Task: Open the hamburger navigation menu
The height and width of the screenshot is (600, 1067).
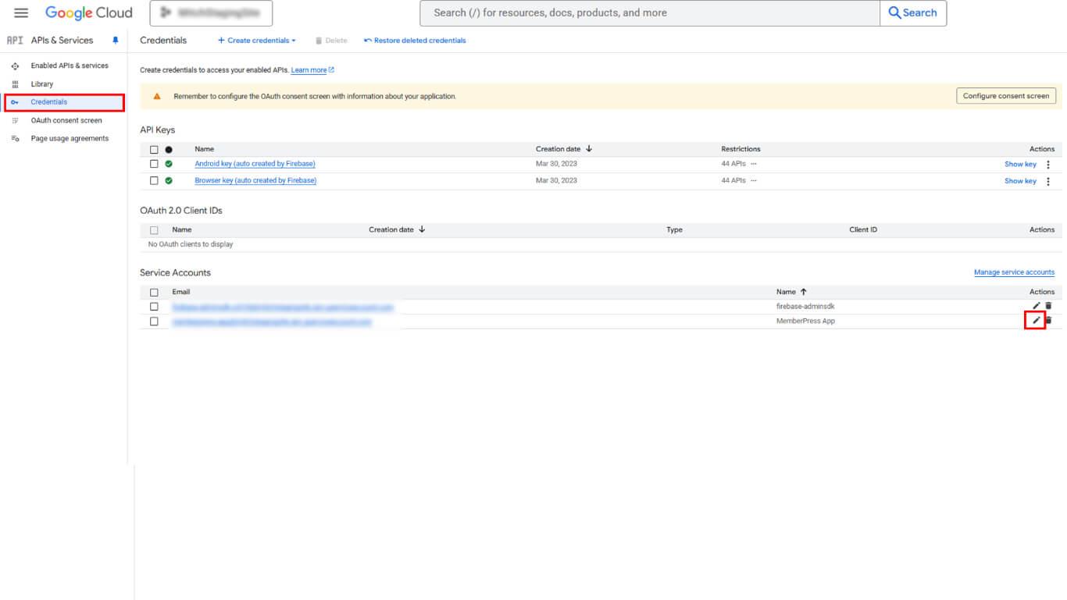Action: pos(21,13)
